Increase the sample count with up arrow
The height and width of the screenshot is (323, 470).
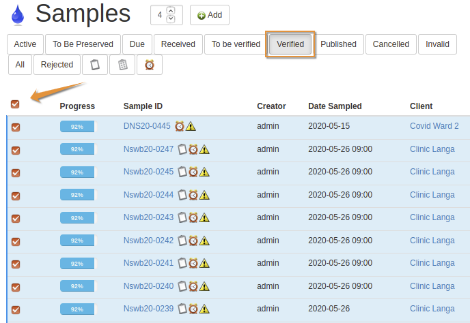170,10
